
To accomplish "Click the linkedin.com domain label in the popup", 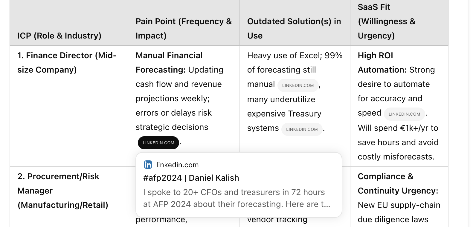I will (x=178, y=165).
